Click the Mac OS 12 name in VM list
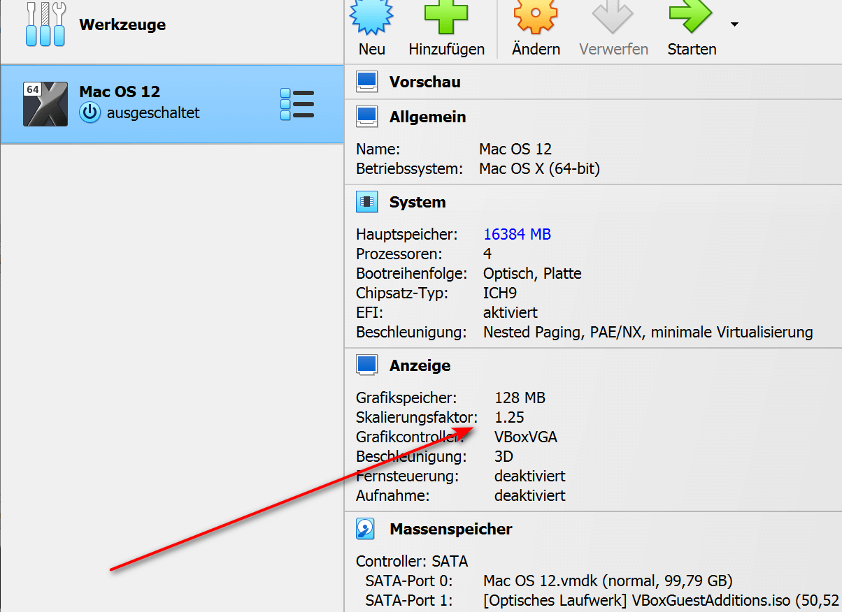 tap(120, 92)
